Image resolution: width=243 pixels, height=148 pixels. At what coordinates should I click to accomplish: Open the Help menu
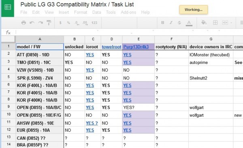point(145,12)
